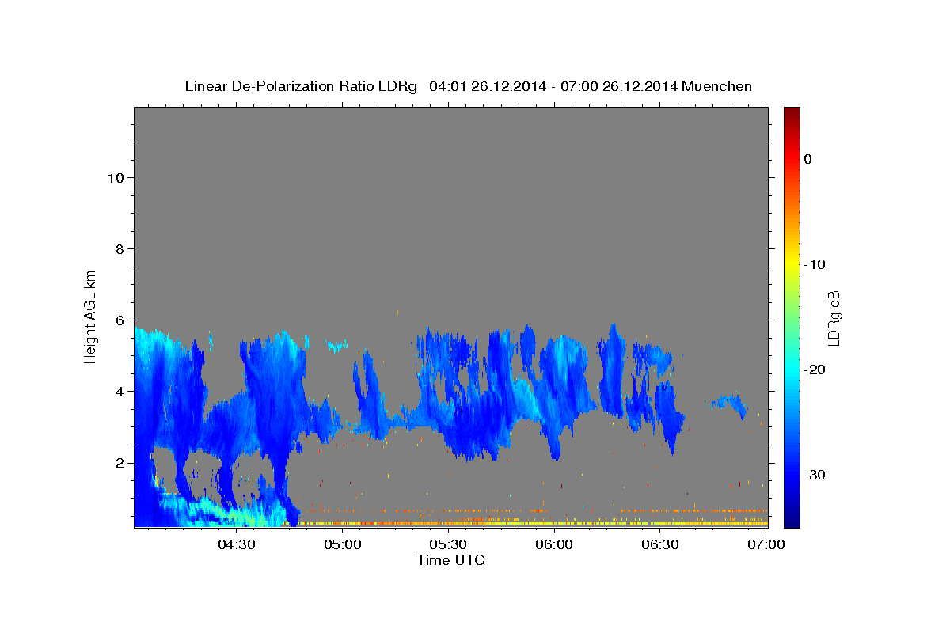Click the "Muenchen" location in the title

click(x=716, y=86)
